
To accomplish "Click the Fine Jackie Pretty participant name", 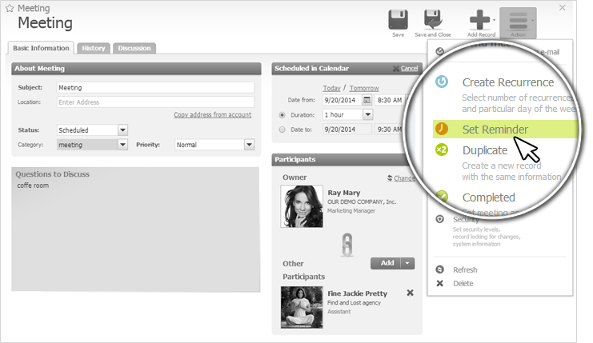I will [358, 293].
